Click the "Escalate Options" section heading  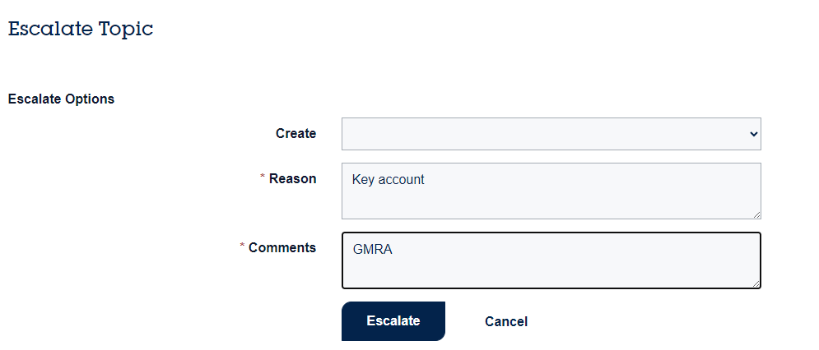coord(61,99)
